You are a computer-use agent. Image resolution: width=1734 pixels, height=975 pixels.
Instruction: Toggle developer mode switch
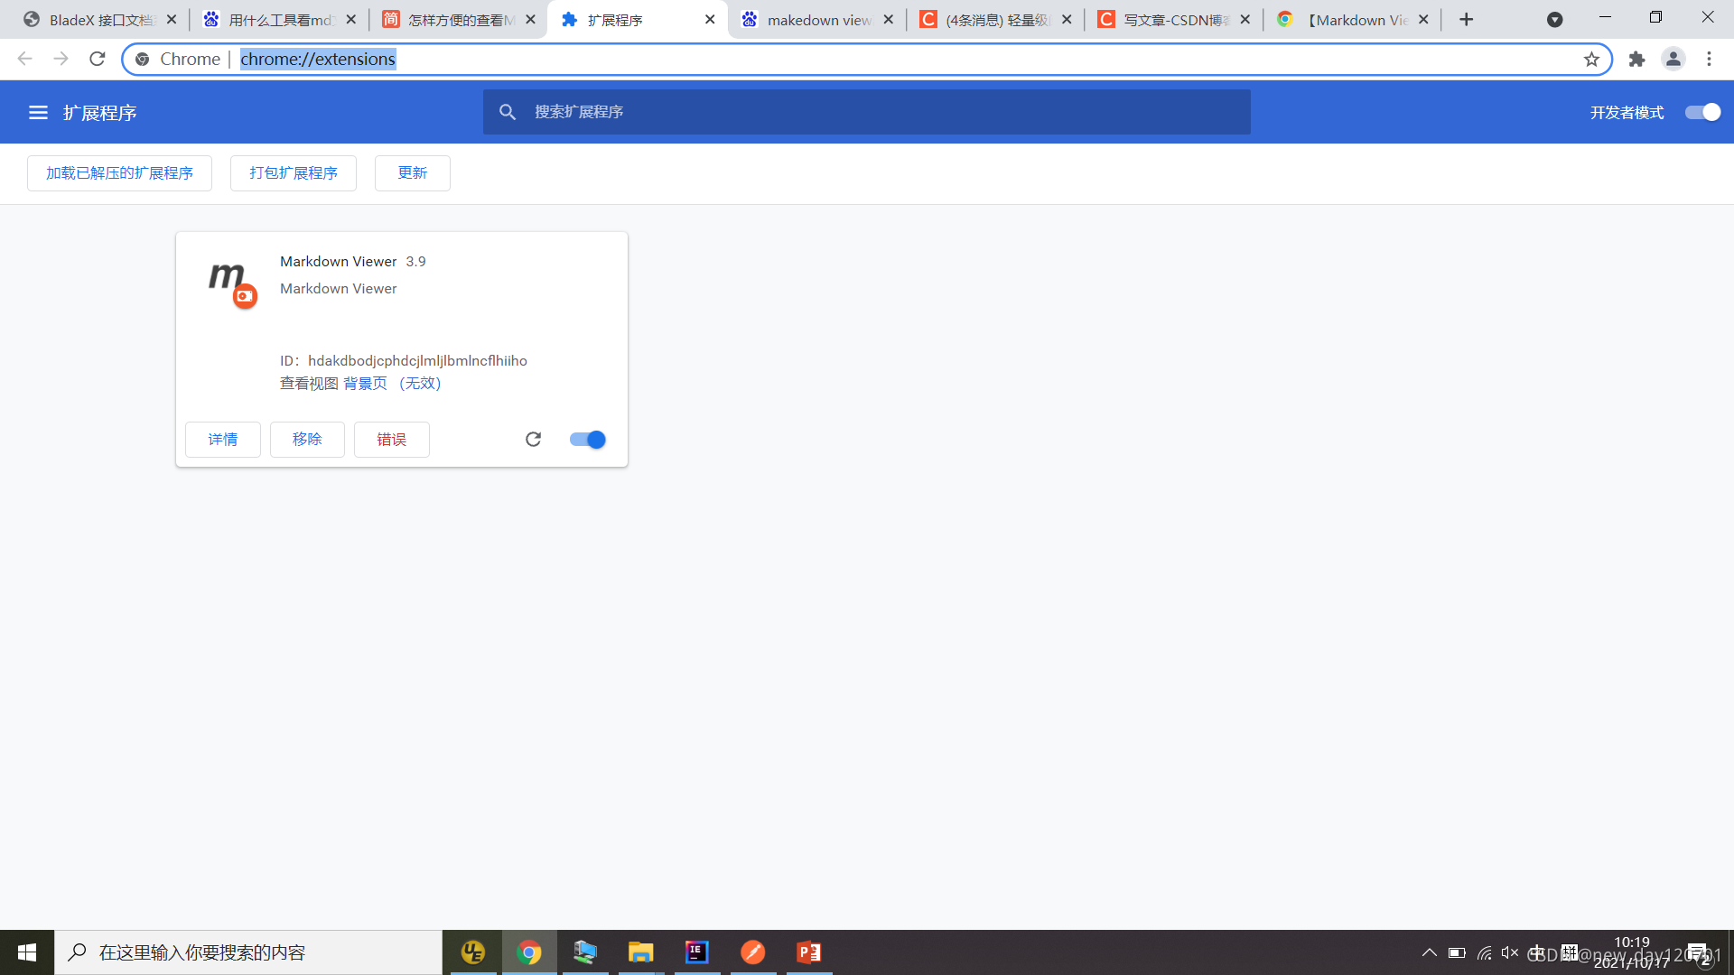1702,113
